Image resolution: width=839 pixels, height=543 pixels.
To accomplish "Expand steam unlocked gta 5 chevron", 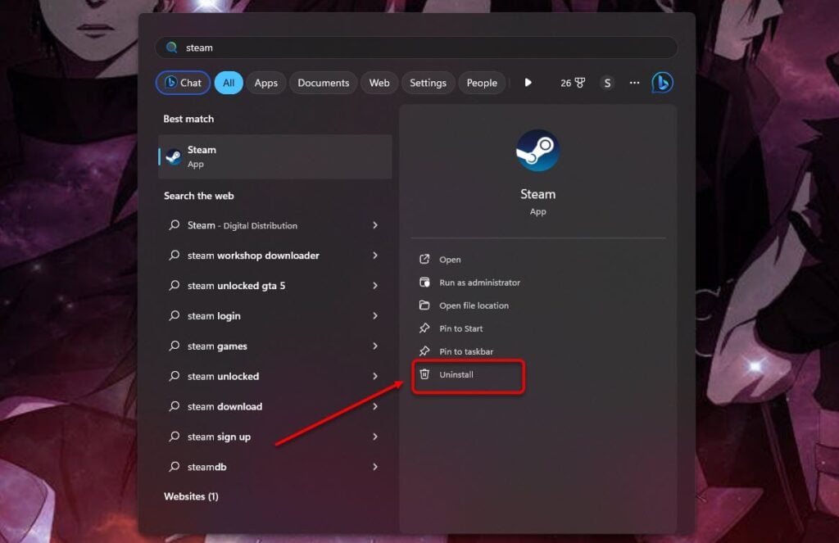I will coord(375,286).
